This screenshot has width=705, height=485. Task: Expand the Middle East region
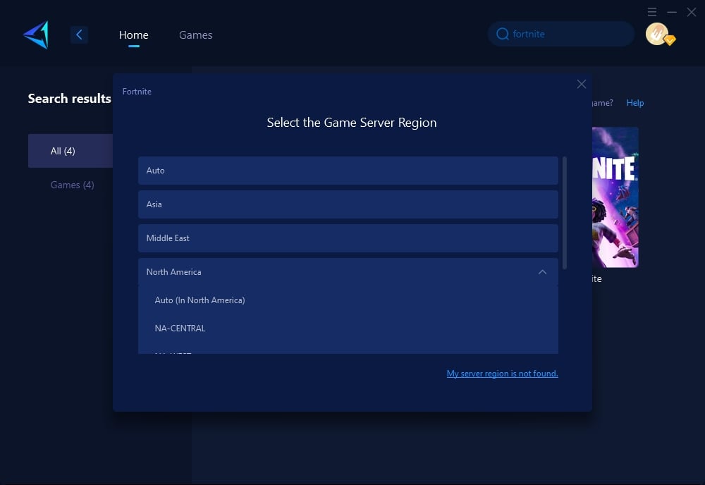(x=348, y=238)
